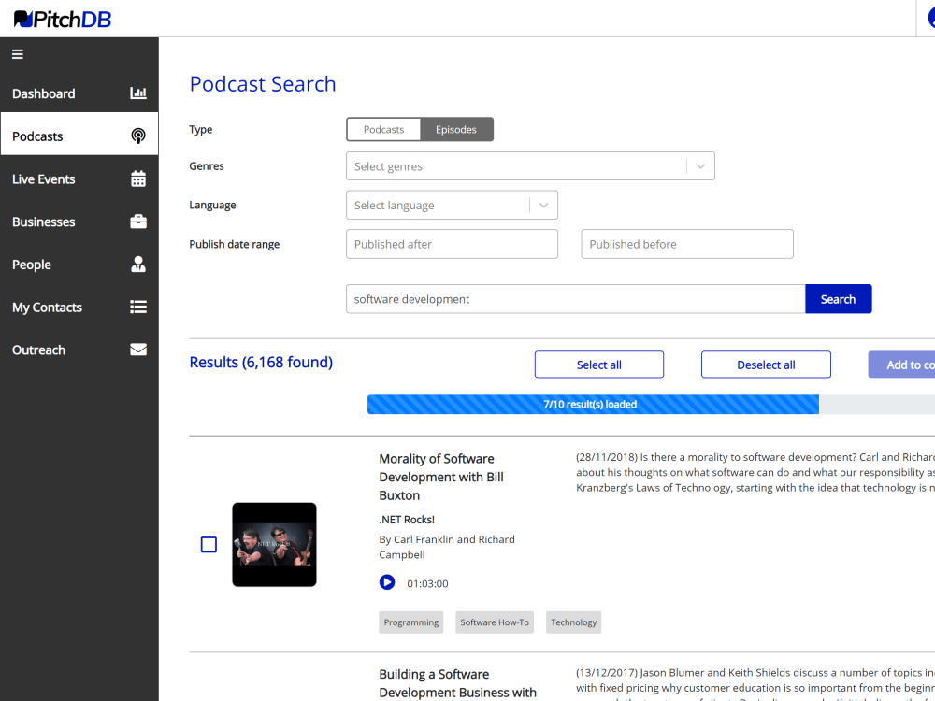Go to Outreach section
This screenshot has height=701, width=935.
click(79, 350)
